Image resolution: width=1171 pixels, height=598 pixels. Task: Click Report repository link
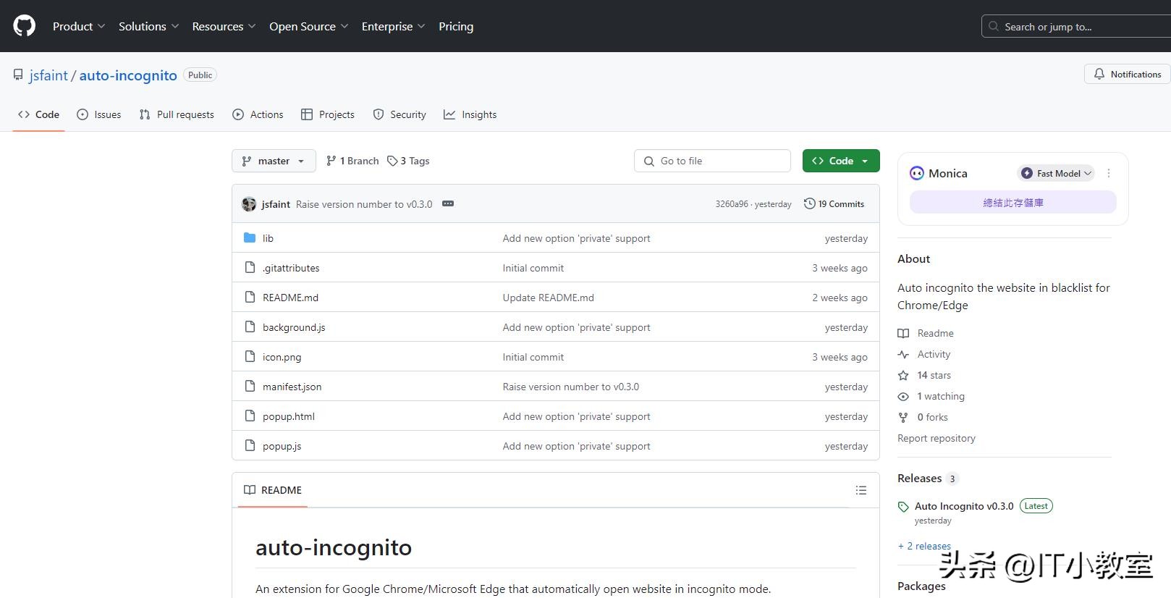coord(937,438)
